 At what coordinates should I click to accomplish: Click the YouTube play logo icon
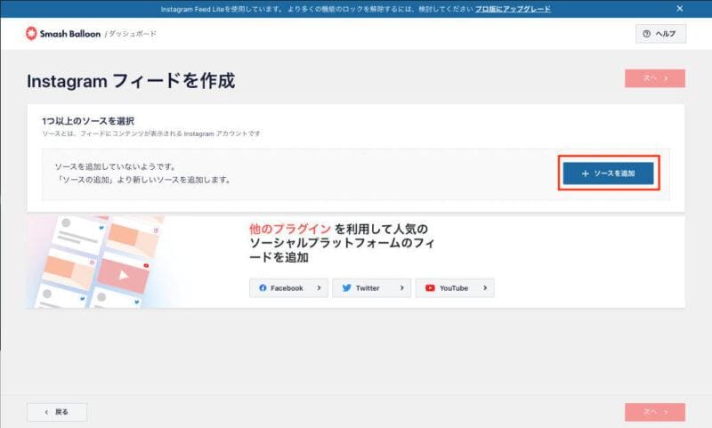tap(431, 288)
